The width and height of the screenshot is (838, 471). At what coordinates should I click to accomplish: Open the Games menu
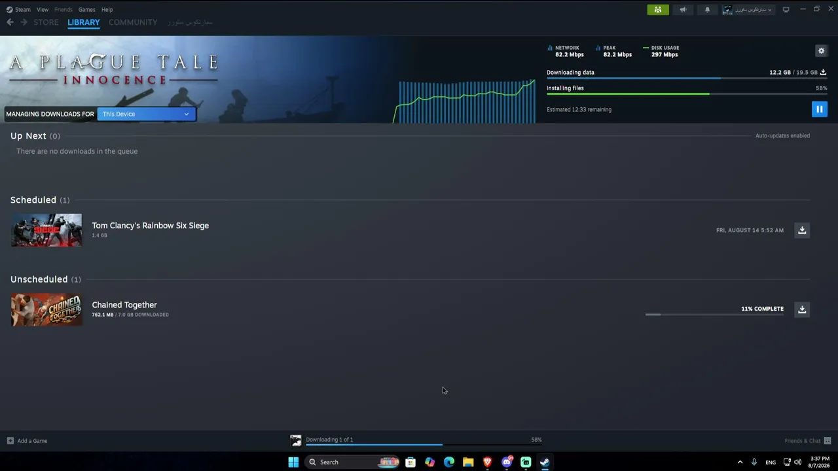tap(86, 9)
